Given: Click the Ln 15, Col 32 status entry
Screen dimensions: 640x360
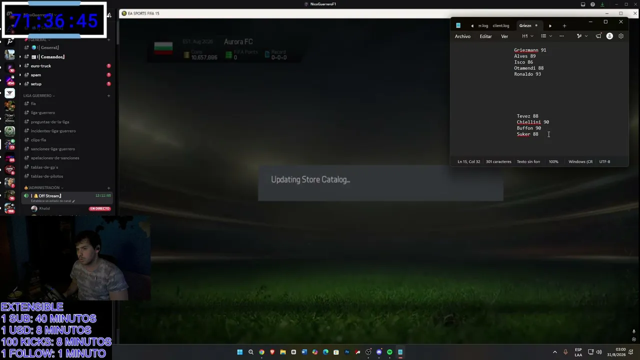Looking at the screenshot, I should [468, 161].
